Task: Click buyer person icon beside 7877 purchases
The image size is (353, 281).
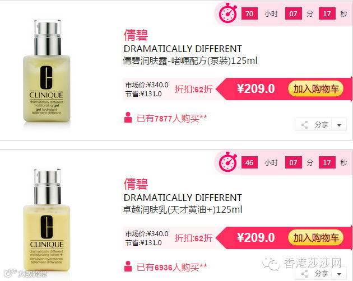Action: tap(128, 118)
